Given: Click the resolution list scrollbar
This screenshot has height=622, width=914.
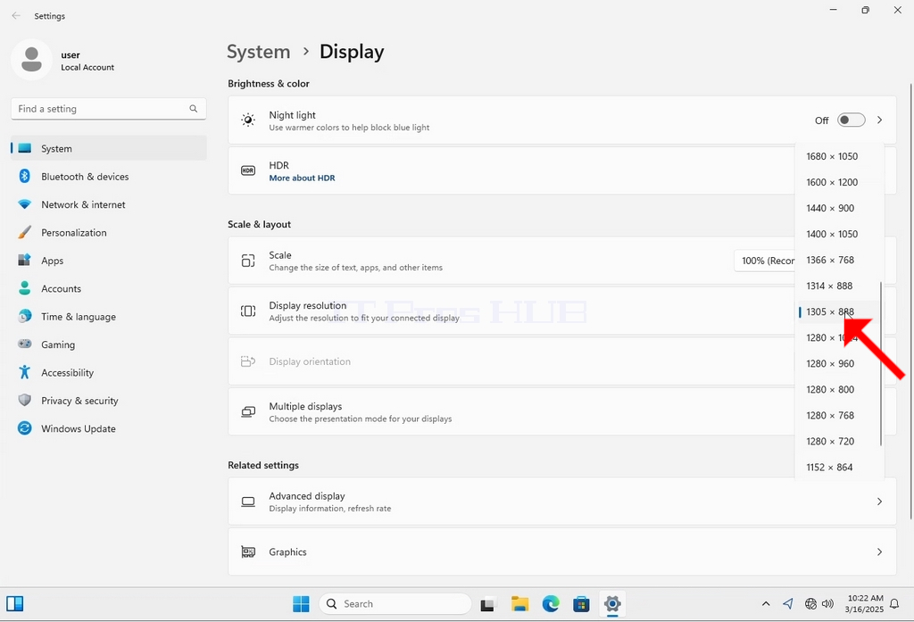Looking at the screenshot, I should pos(880,364).
